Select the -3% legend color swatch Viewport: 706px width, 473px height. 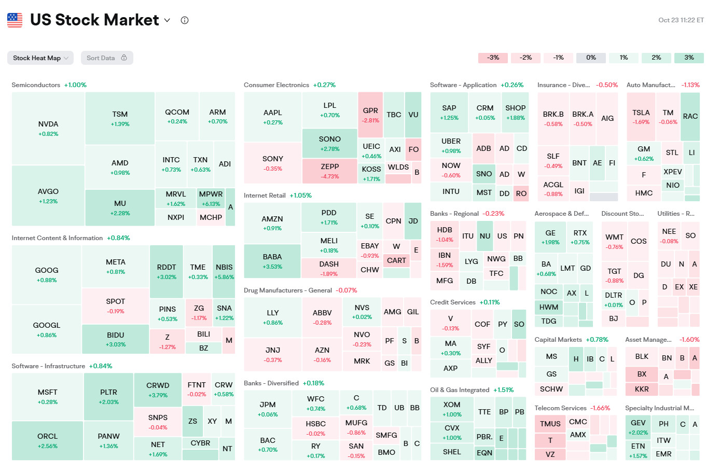coord(493,58)
